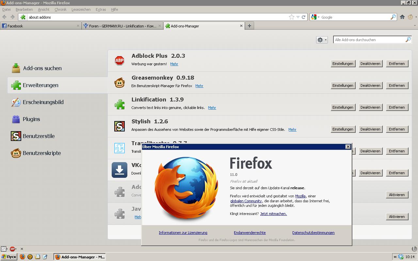The image size is (418, 261).
Task: Click the Stylish icon in the add-on bar
Action: point(4,249)
